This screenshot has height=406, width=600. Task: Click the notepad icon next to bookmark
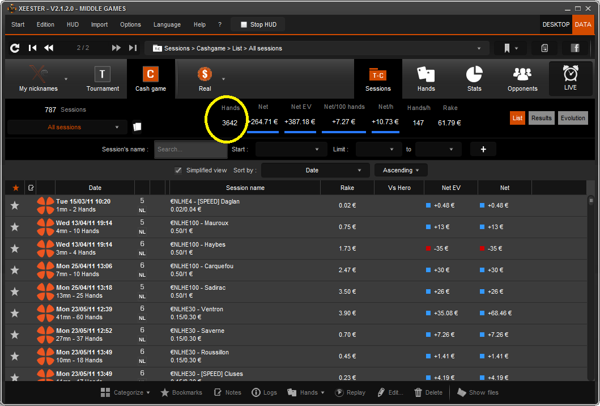pos(544,48)
